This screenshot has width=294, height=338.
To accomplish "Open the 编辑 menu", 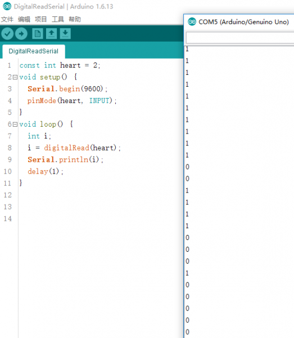I will click(x=24, y=19).
